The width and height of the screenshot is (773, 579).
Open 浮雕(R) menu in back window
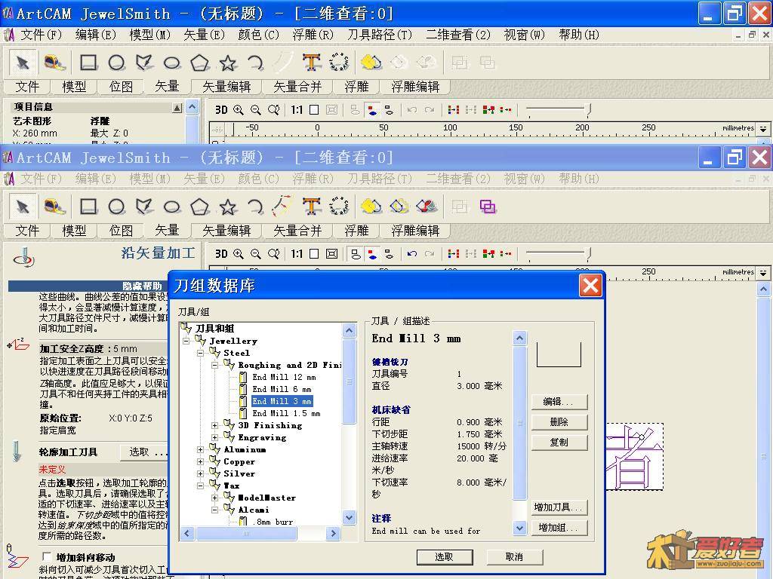[313, 35]
